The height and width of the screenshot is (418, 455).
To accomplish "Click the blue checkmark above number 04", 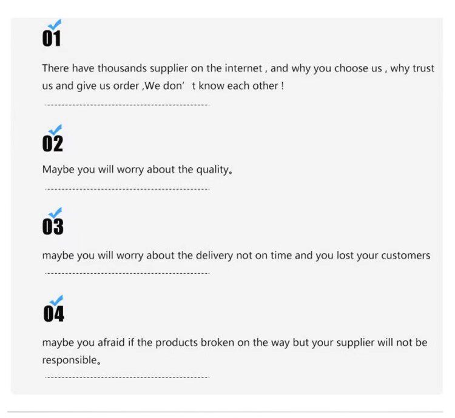I will [56, 300].
